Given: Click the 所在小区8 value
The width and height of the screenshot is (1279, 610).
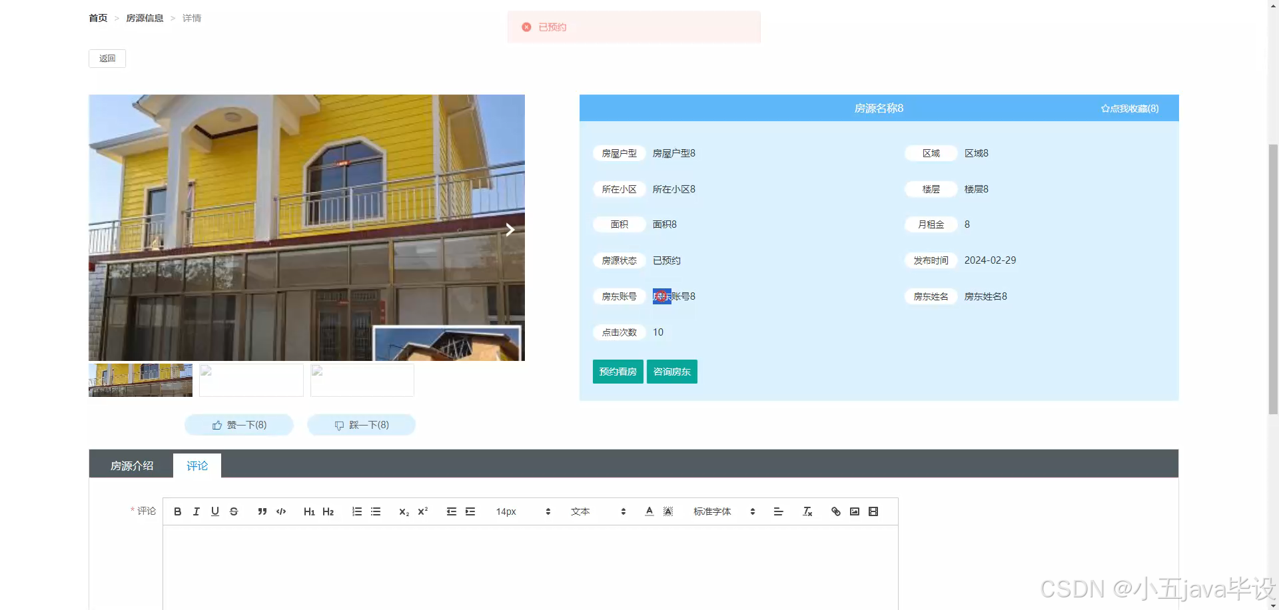Looking at the screenshot, I should [673, 189].
